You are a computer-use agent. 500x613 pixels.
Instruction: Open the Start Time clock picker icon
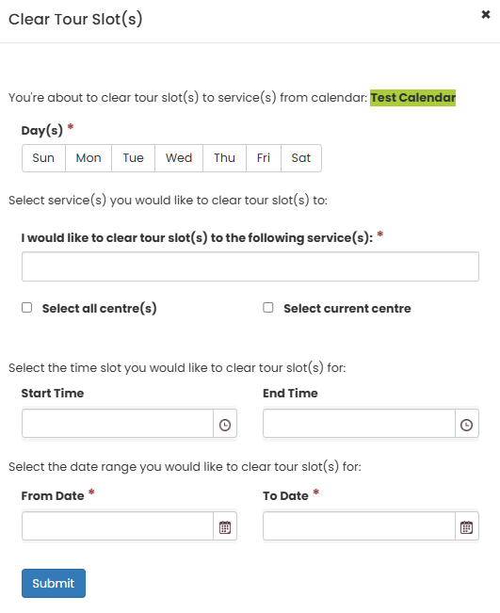[x=225, y=424]
